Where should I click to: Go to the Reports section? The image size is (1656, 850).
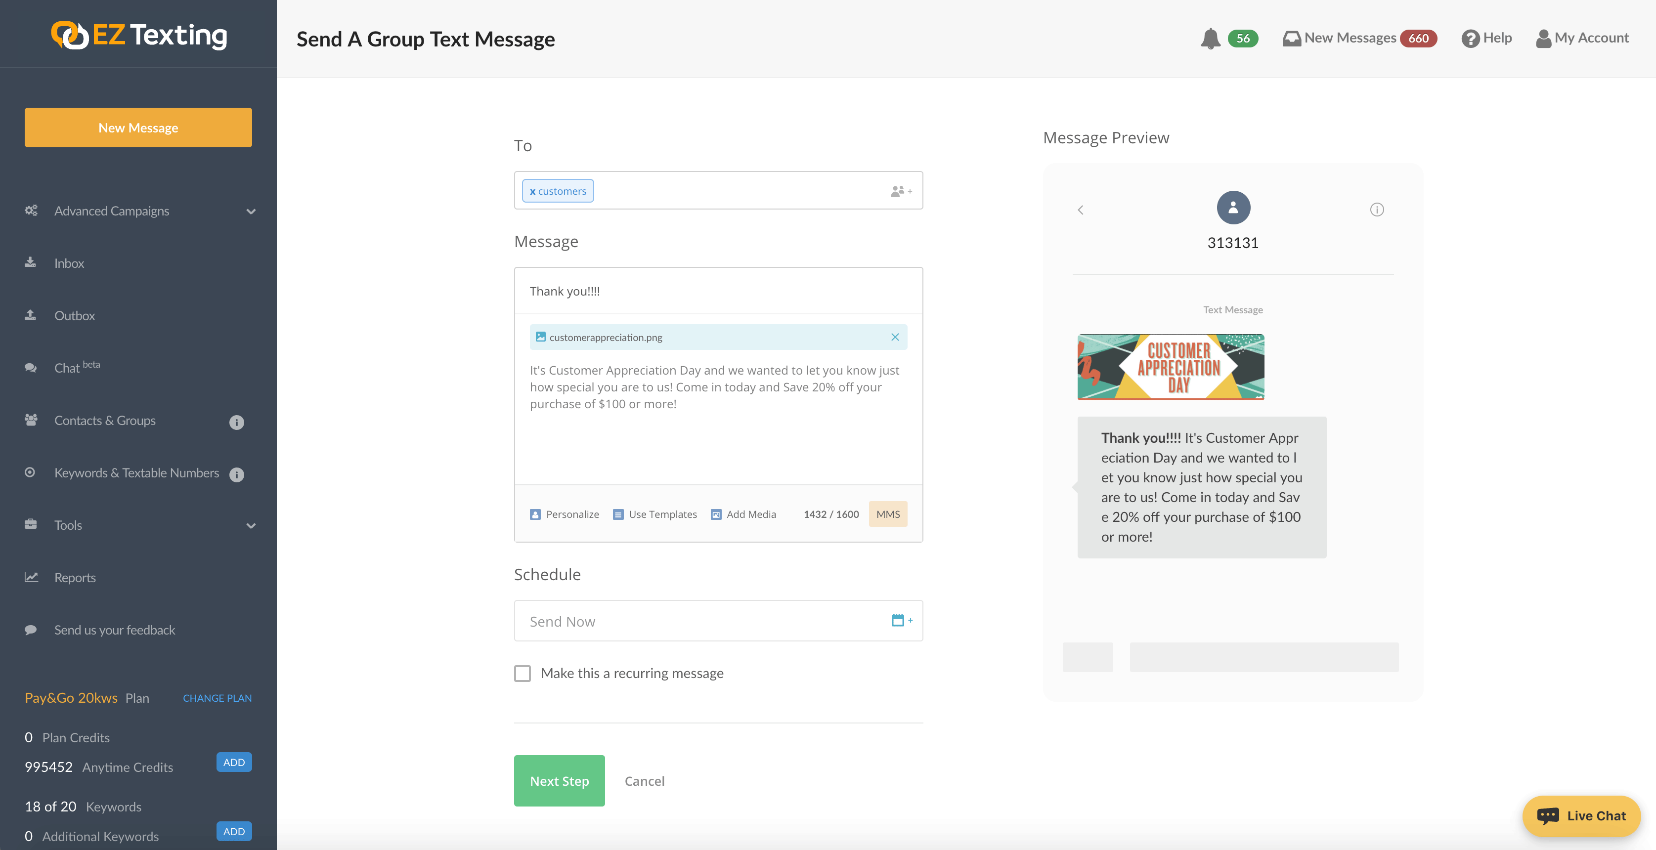click(75, 578)
